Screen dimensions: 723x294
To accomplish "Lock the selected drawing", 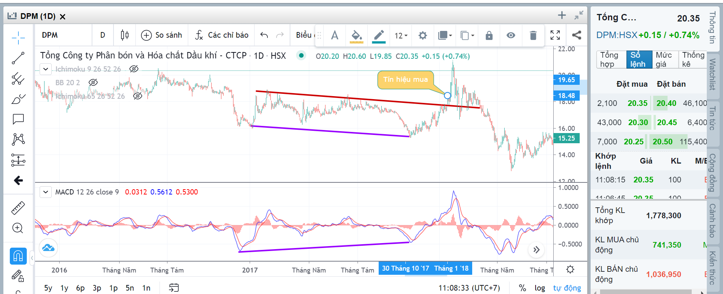I will coord(489,35).
